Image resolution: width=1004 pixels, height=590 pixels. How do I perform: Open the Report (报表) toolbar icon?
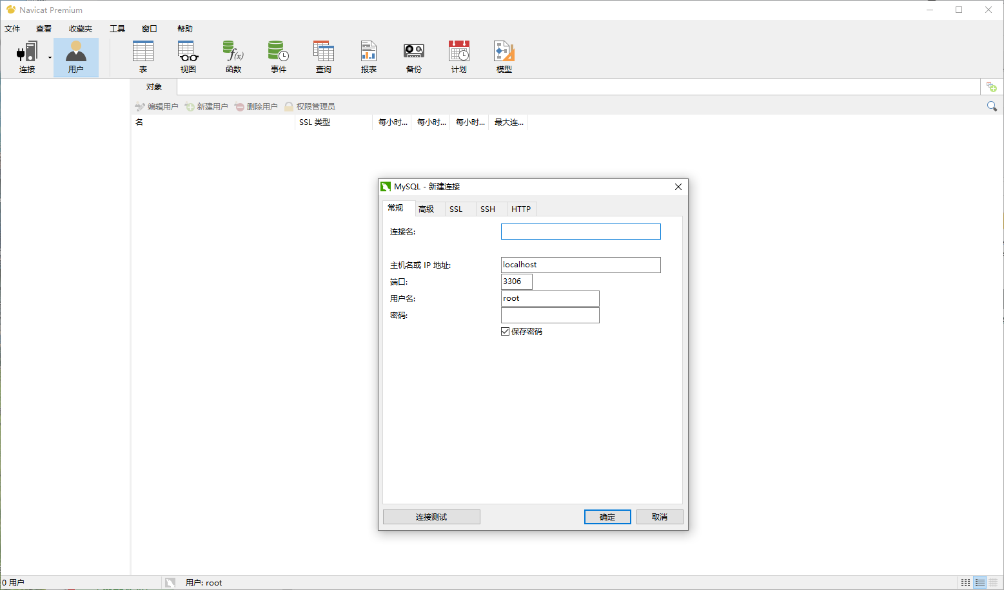(x=368, y=57)
